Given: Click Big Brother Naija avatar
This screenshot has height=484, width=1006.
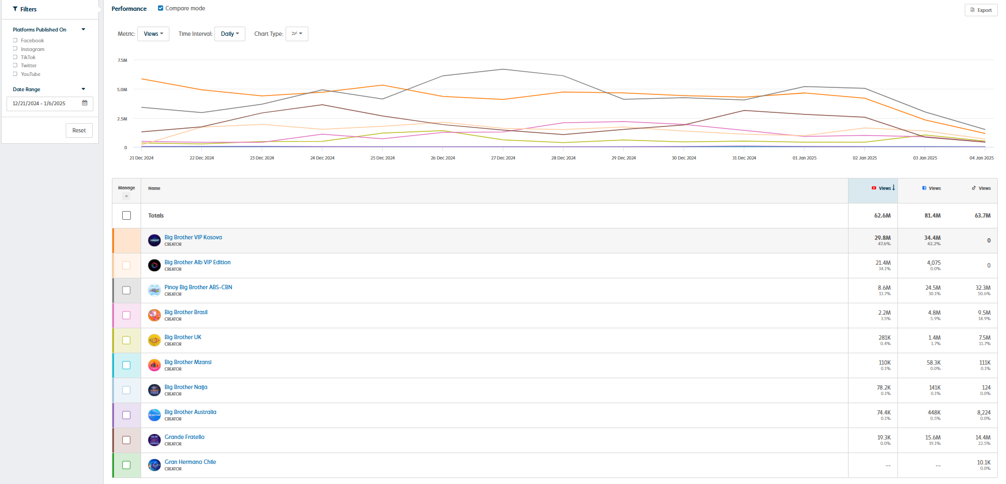Looking at the screenshot, I should [x=154, y=390].
